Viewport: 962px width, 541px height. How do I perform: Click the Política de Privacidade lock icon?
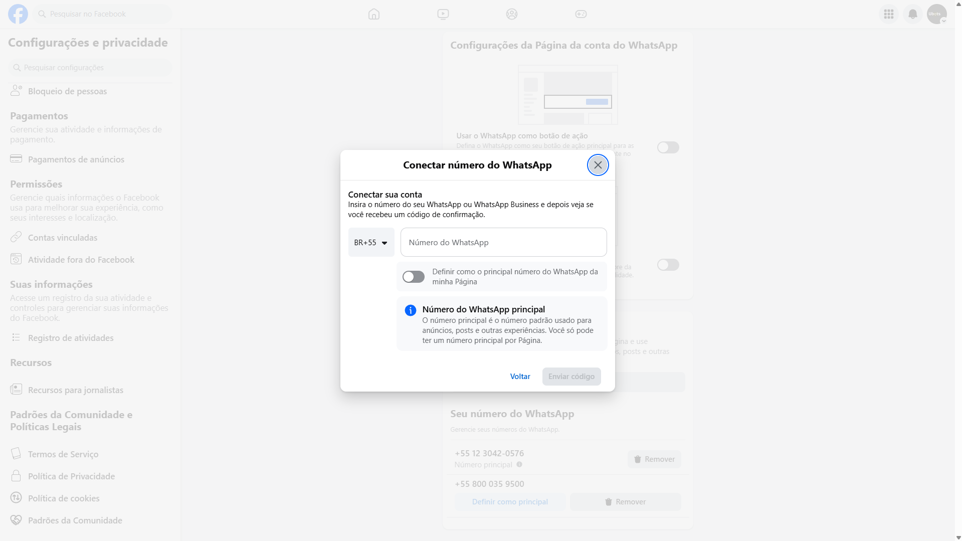pos(16,476)
